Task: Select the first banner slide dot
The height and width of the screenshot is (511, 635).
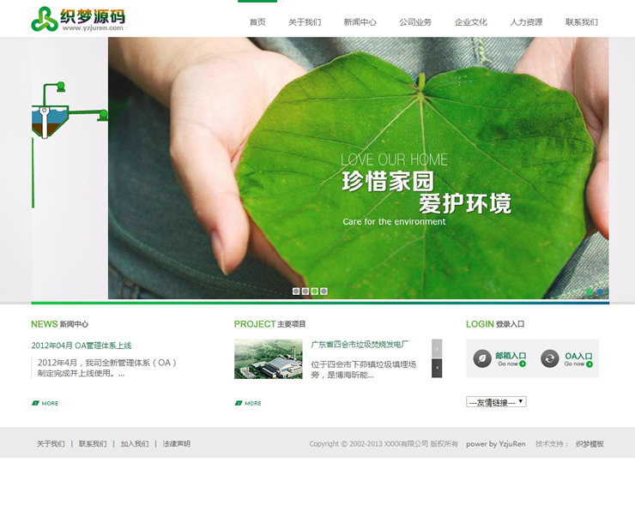Action: pyautogui.click(x=296, y=292)
